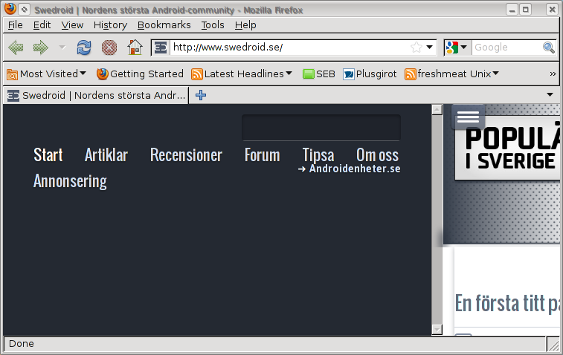Open the Om oss page link
The width and height of the screenshot is (563, 355).
point(377,155)
